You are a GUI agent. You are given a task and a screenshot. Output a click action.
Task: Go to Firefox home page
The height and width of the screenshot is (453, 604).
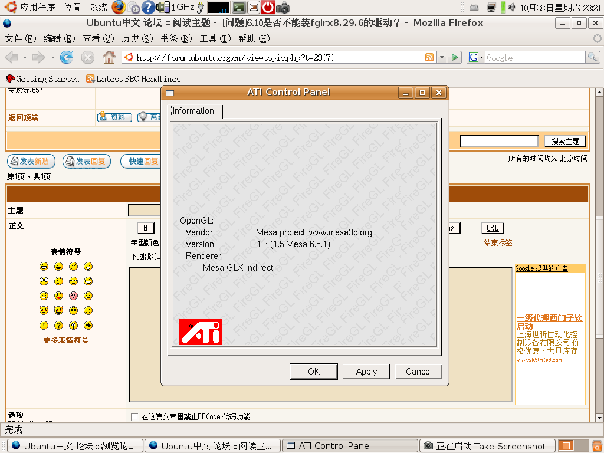point(109,57)
